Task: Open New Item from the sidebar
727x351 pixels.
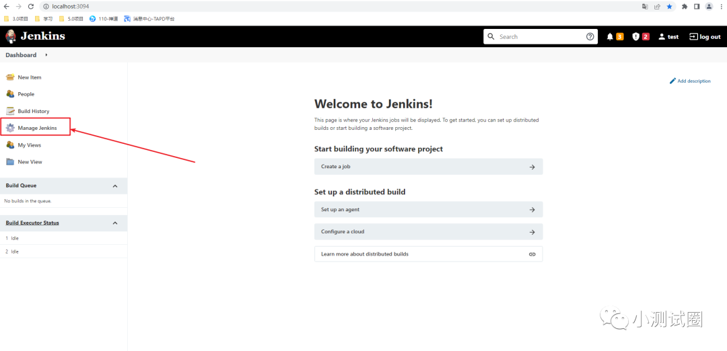Action: (29, 77)
